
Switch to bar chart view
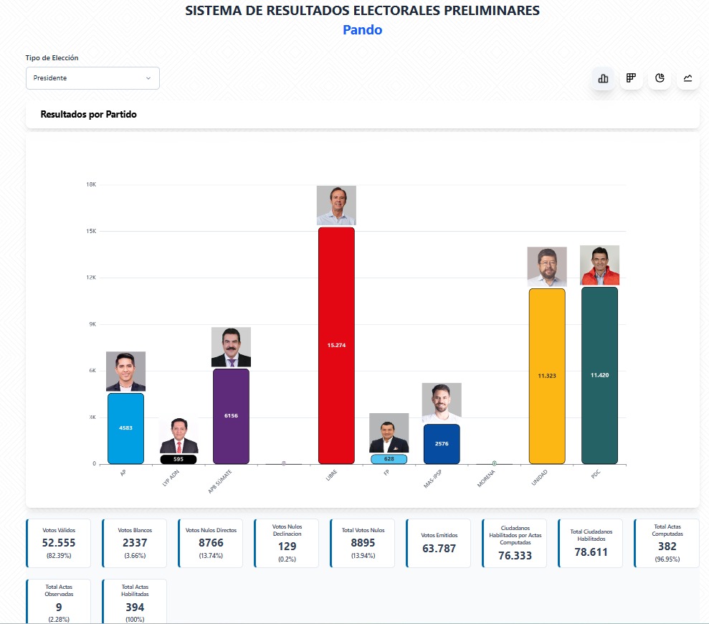click(603, 79)
